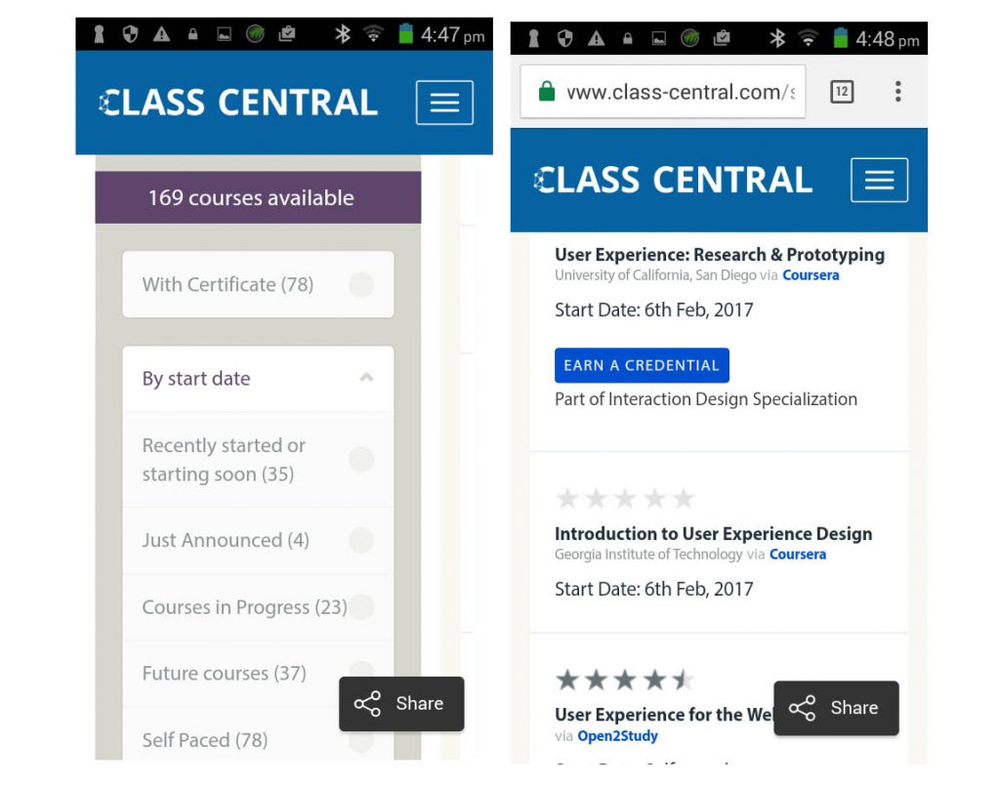Image resolution: width=1000 pixels, height=787 pixels.
Task: Select the 169 courses available banner
Action: [257, 197]
